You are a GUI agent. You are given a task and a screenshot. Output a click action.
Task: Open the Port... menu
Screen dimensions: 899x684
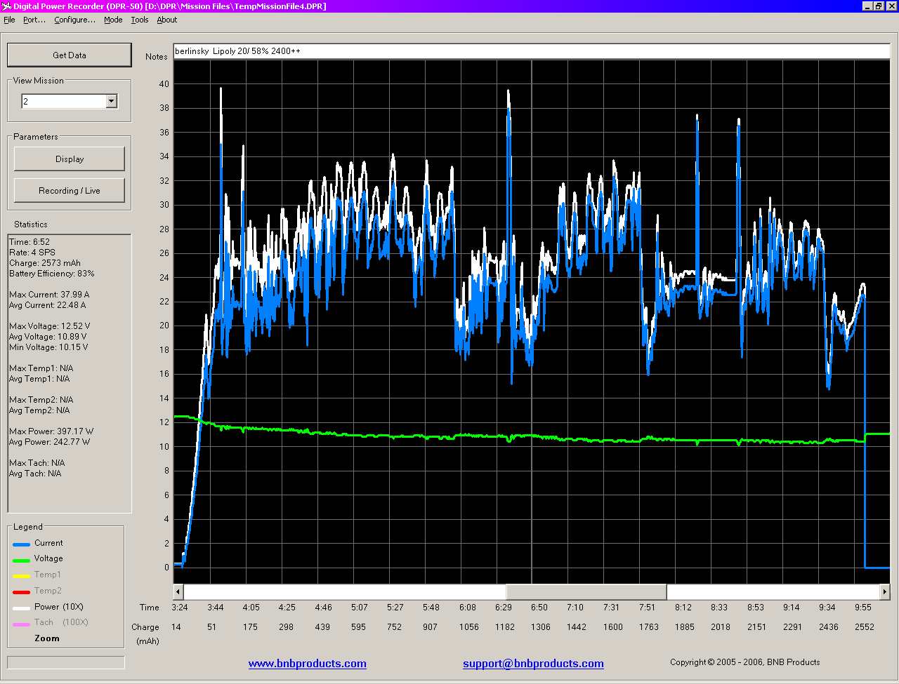click(x=34, y=20)
